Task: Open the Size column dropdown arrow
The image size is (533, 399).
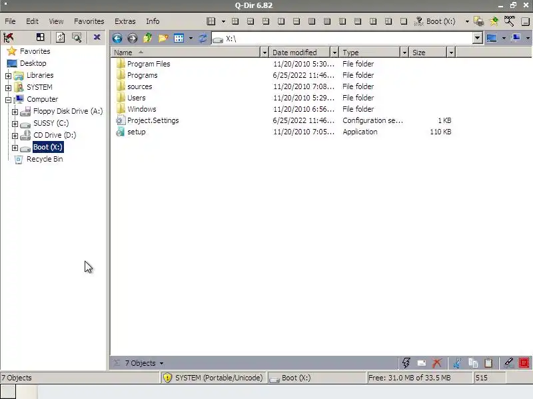Action: (x=451, y=53)
